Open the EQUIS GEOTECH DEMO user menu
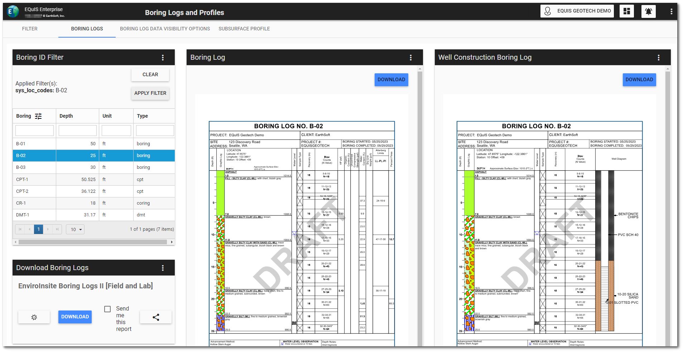This screenshot has width=683, height=352. click(577, 11)
